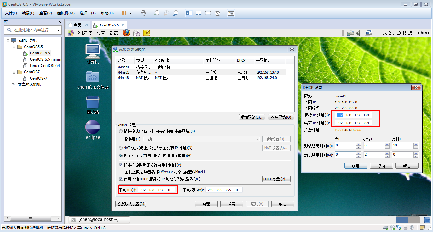
Task: Send Ctrl+Alt+Del to the virtual machine
Action: (143, 13)
